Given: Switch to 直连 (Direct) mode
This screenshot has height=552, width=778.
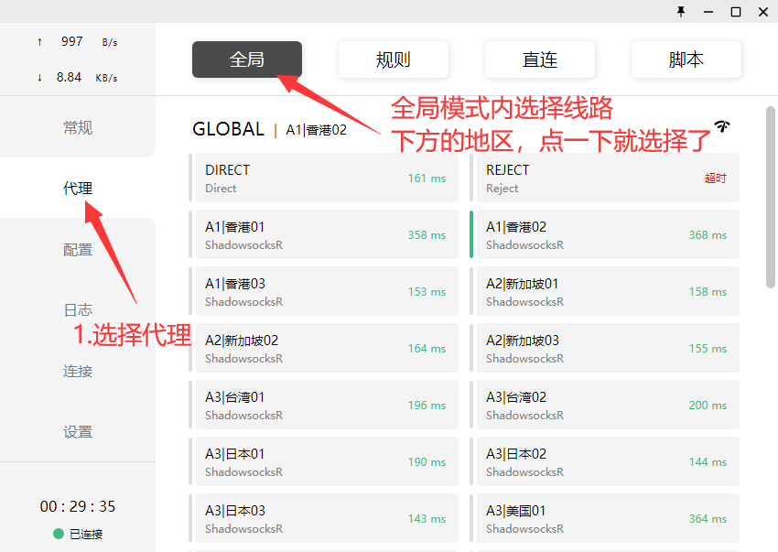Looking at the screenshot, I should 540,60.
